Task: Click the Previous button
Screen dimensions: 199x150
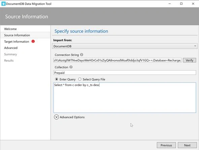Action: tap(166, 145)
